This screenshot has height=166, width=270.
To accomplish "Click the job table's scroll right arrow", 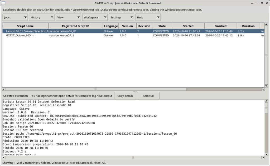I will click(263, 89).
